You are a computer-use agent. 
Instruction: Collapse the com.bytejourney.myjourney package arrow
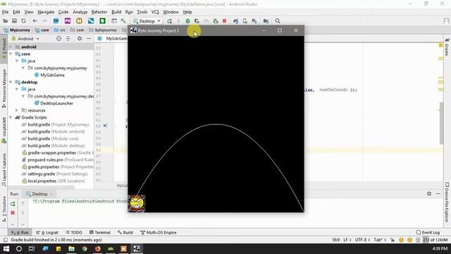tap(23, 68)
